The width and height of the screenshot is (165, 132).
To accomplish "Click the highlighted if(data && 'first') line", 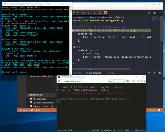I will pyautogui.click(x=112, y=31).
